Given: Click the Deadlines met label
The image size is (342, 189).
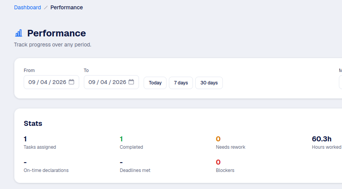Looking at the screenshot, I should (135, 170).
